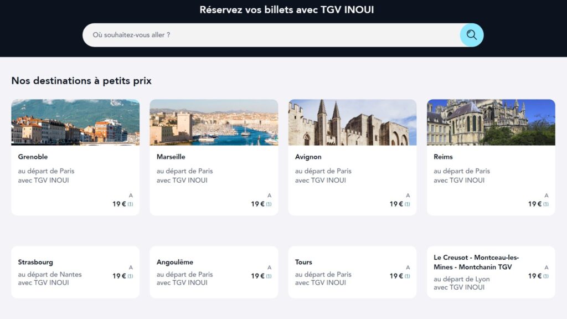Click the Marseille harbor photo
This screenshot has height=319, width=567.
[214, 121]
